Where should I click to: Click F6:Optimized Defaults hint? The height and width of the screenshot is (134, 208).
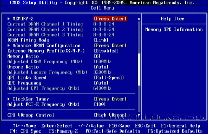click(175, 131)
